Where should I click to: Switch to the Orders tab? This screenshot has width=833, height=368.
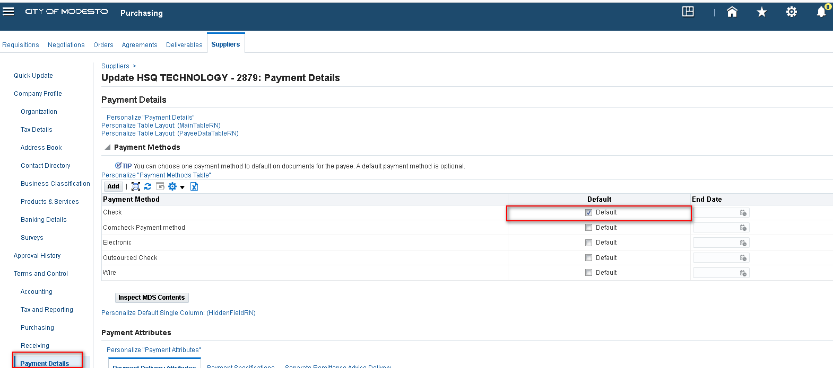click(x=103, y=45)
